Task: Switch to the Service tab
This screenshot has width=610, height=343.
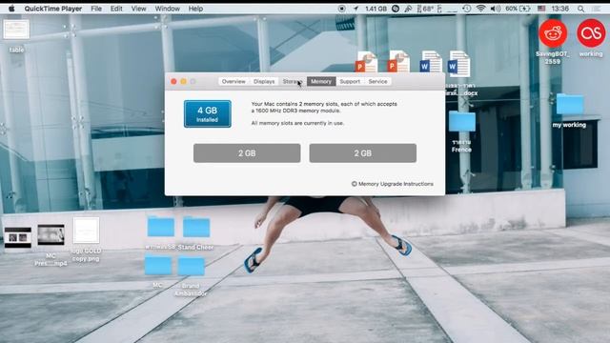Action: point(377,81)
